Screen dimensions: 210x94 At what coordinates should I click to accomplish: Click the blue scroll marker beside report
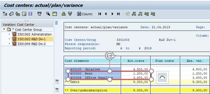pyautogui.click(x=56, y=23)
